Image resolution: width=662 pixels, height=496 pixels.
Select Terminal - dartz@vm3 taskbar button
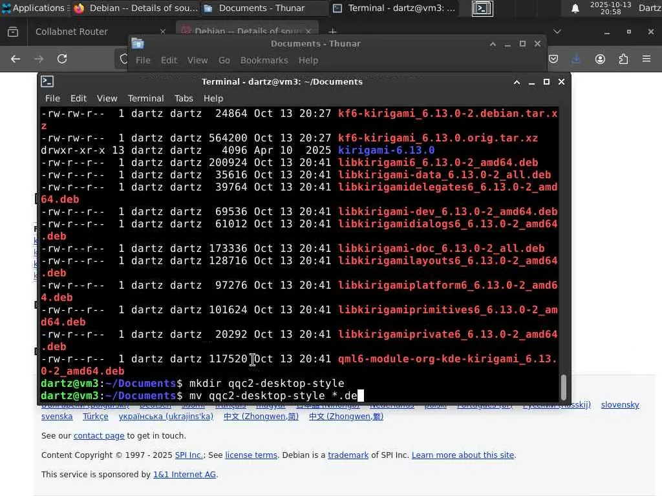click(x=394, y=8)
